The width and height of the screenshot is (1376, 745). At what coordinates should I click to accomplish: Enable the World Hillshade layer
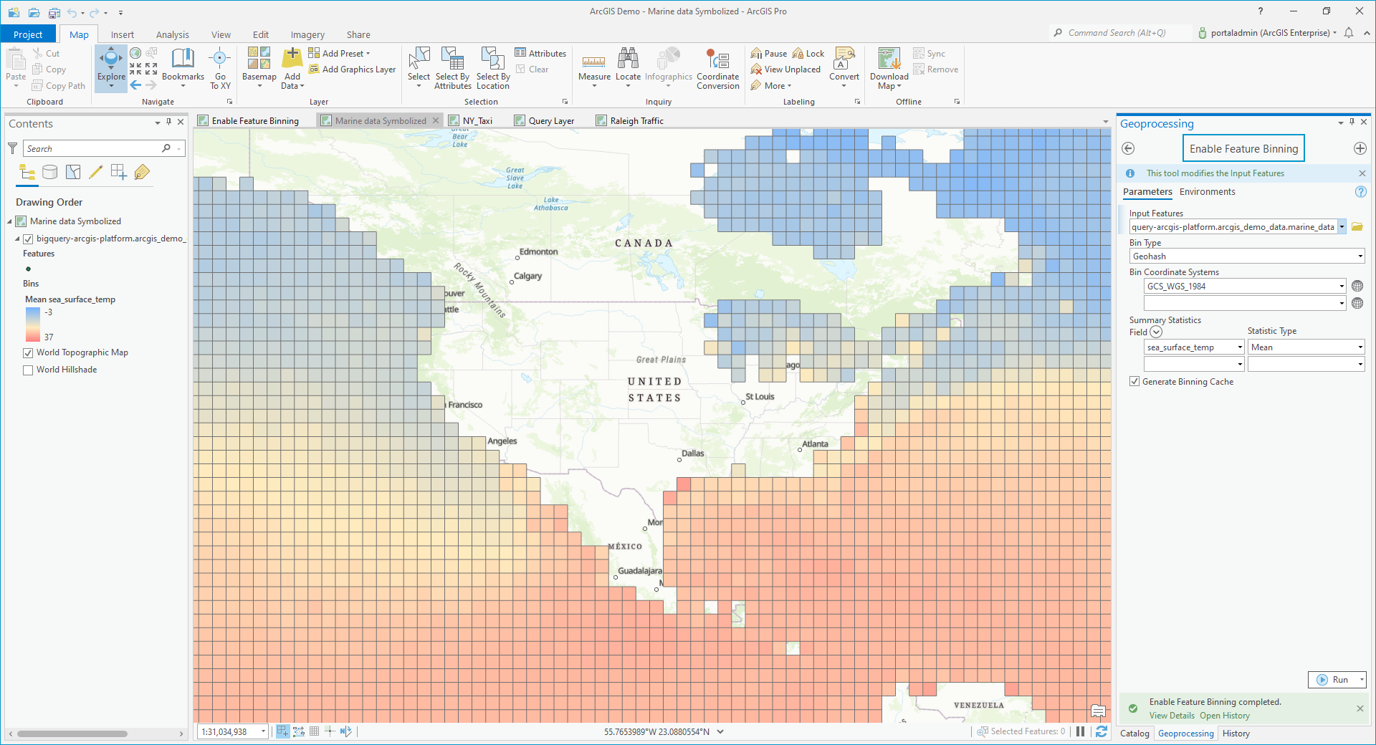click(x=28, y=370)
